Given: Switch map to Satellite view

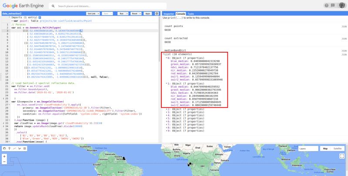Looking at the screenshot, I should [338, 149].
